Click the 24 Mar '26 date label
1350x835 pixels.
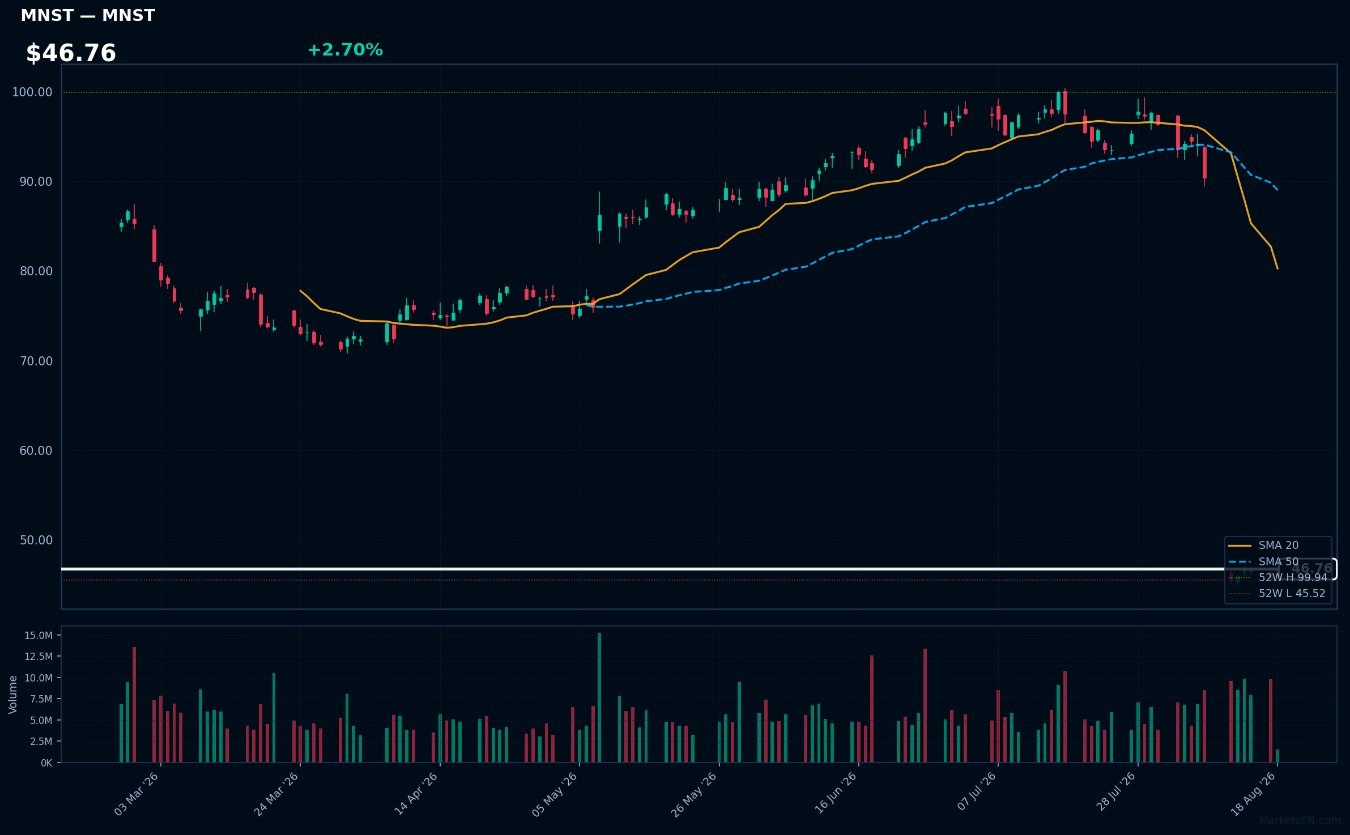click(276, 794)
